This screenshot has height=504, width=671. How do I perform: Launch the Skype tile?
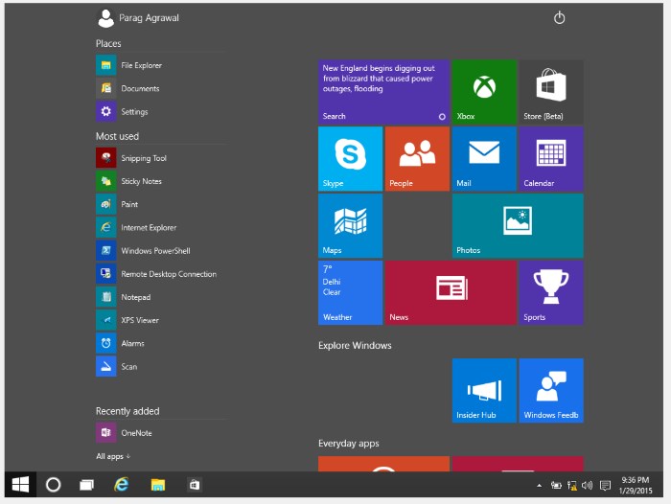pos(351,159)
